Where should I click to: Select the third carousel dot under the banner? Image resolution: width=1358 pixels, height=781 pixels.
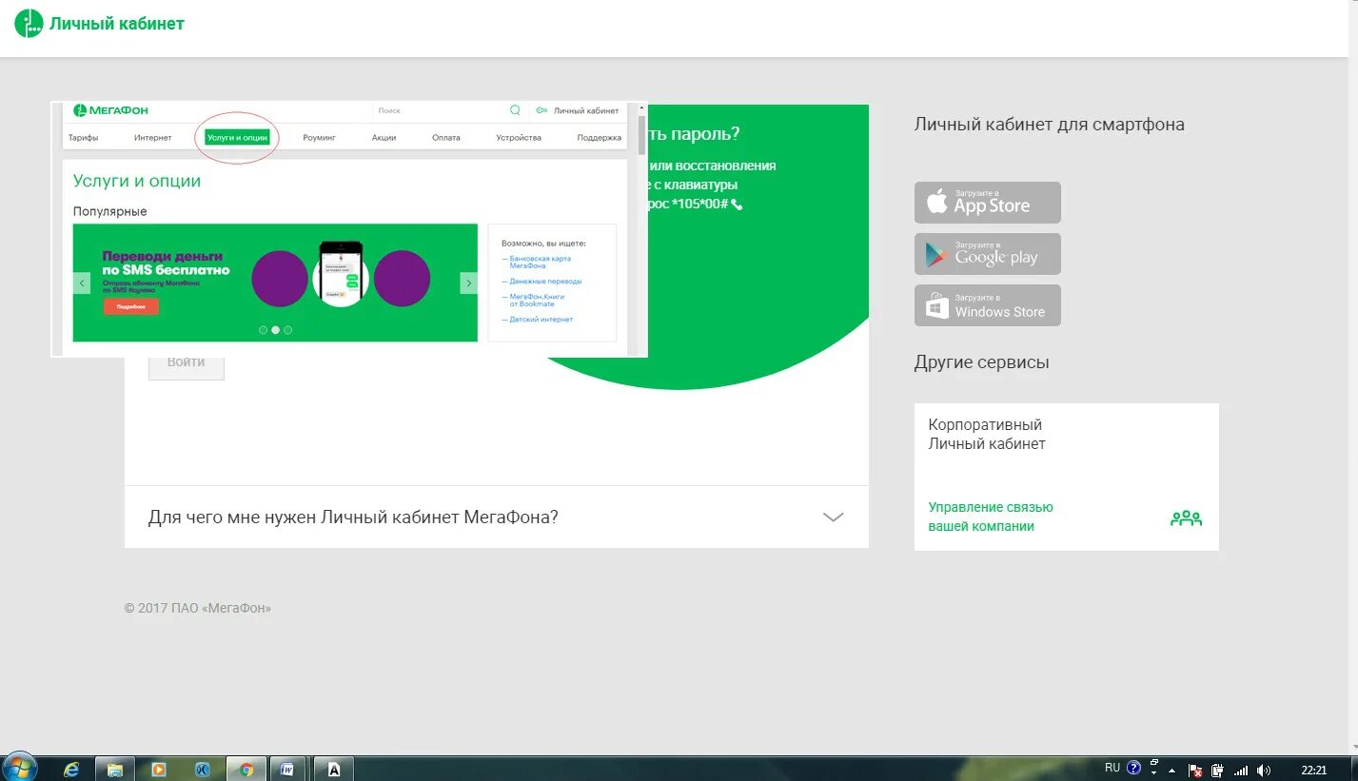pyautogui.click(x=288, y=330)
